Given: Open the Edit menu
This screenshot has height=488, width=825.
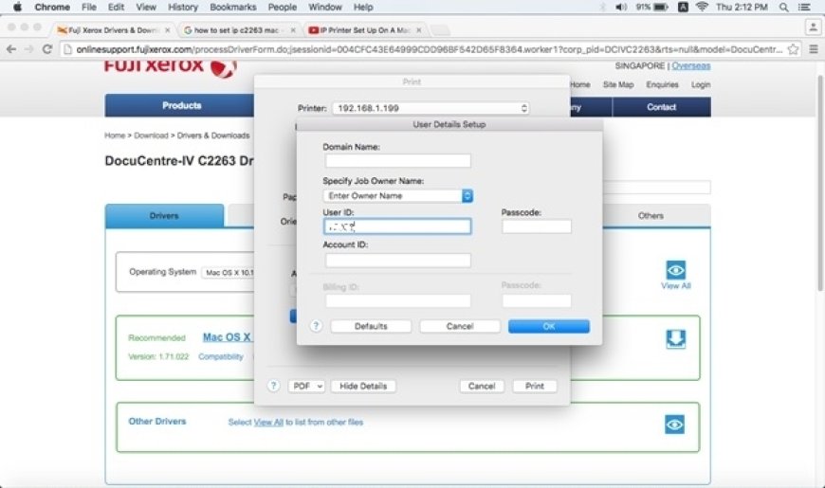Looking at the screenshot, I should coord(116,8).
